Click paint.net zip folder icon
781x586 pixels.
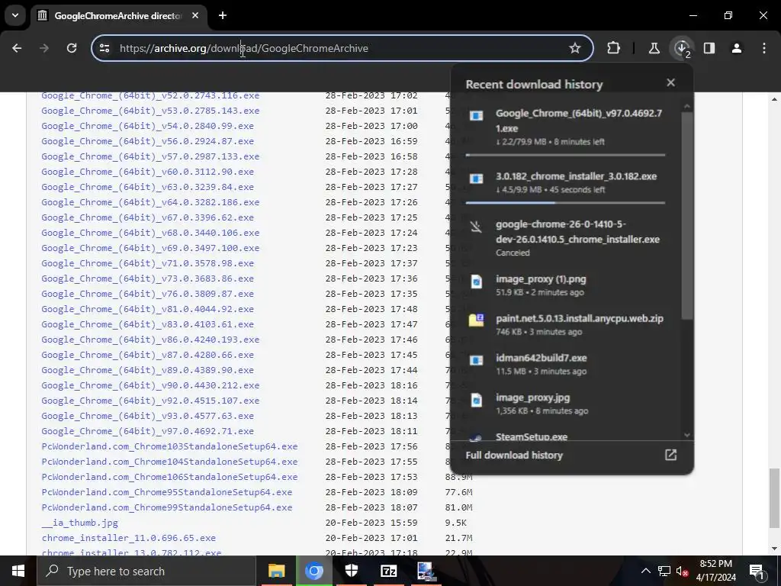click(476, 320)
